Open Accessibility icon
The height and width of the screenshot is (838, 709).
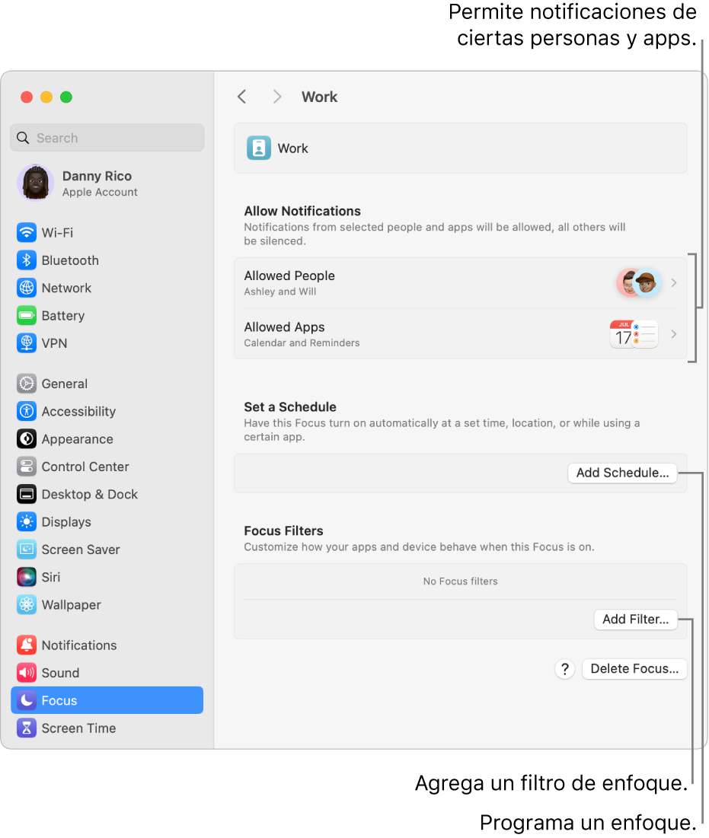tap(26, 412)
